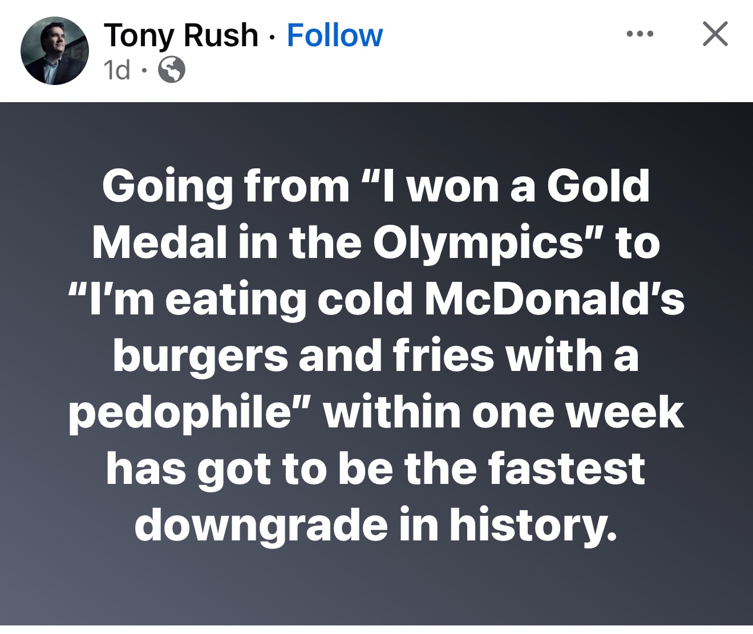Viewport: 753px width, 634px height.
Task: Open the three-dot post options menu
Action: tap(639, 34)
